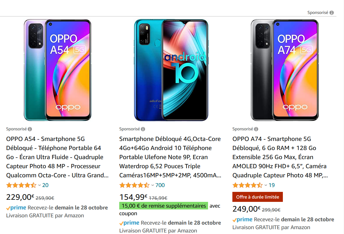344x234 pixels.
Task: Click info icon next to top-right Sponsorisé
Action: pos(332,13)
